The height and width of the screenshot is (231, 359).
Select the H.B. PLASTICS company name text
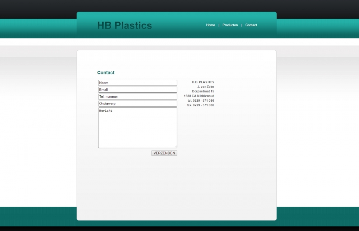point(203,82)
